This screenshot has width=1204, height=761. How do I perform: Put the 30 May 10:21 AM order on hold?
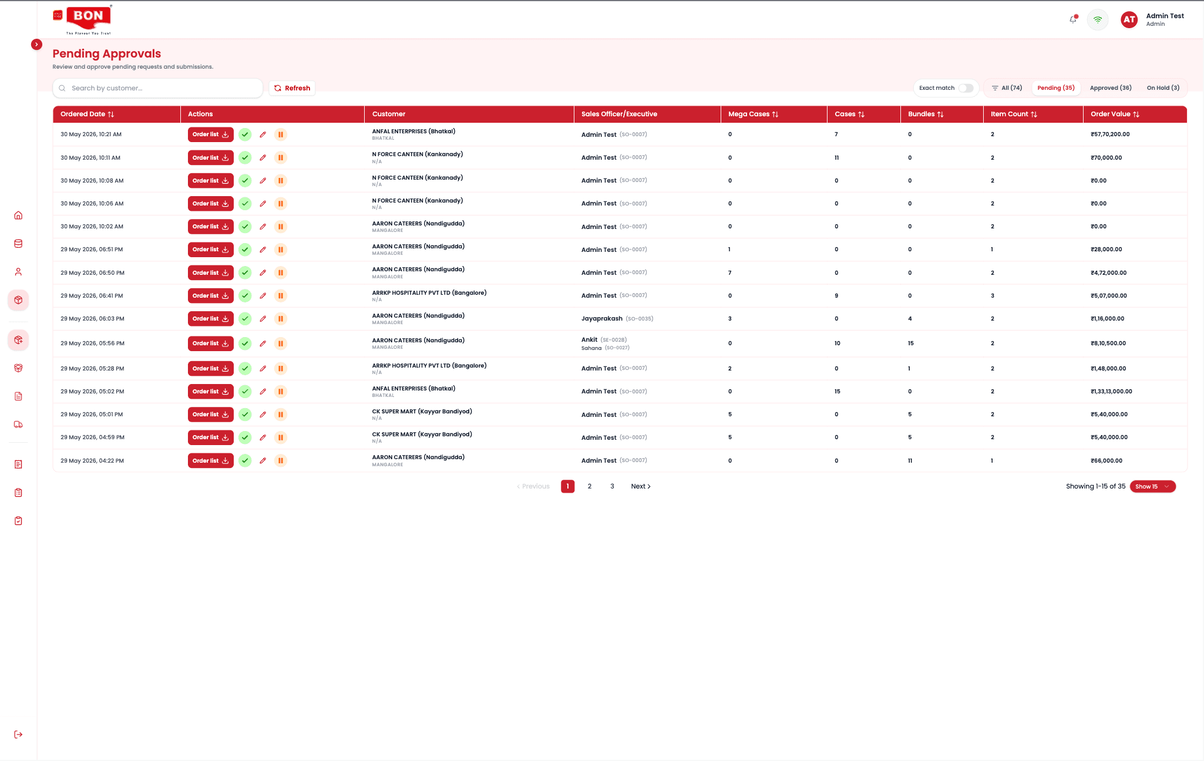tap(281, 134)
